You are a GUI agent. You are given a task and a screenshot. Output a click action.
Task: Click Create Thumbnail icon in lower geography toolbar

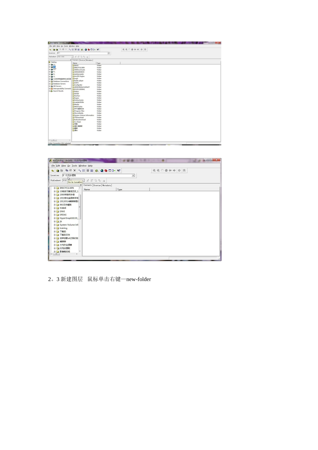[x=184, y=170]
